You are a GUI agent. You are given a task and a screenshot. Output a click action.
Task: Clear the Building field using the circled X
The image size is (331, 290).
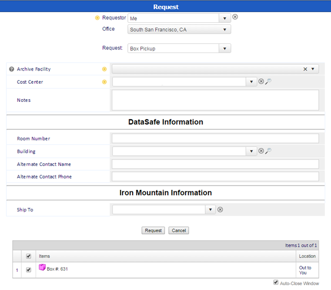(x=261, y=151)
